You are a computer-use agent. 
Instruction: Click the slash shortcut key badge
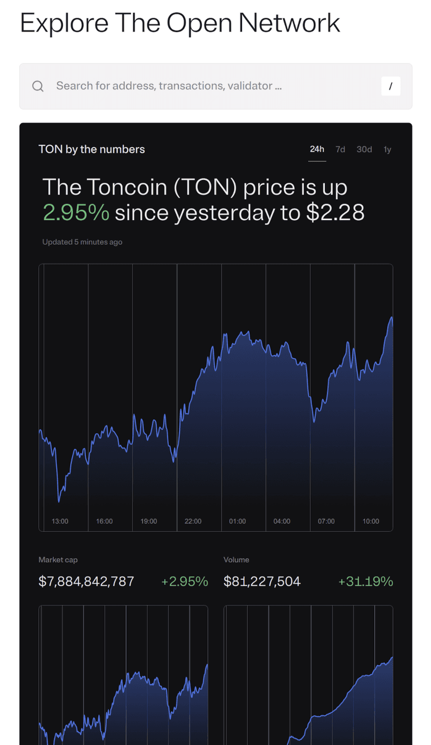390,86
